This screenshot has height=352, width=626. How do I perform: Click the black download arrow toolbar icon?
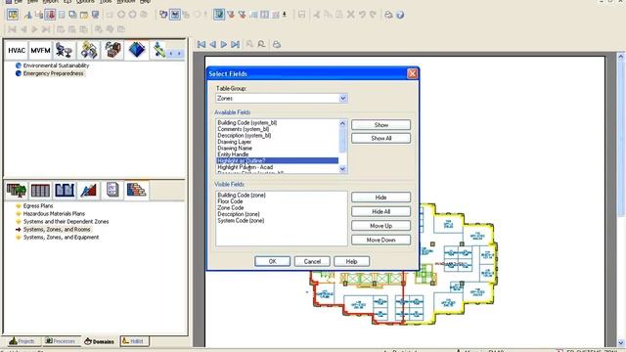tap(285, 15)
